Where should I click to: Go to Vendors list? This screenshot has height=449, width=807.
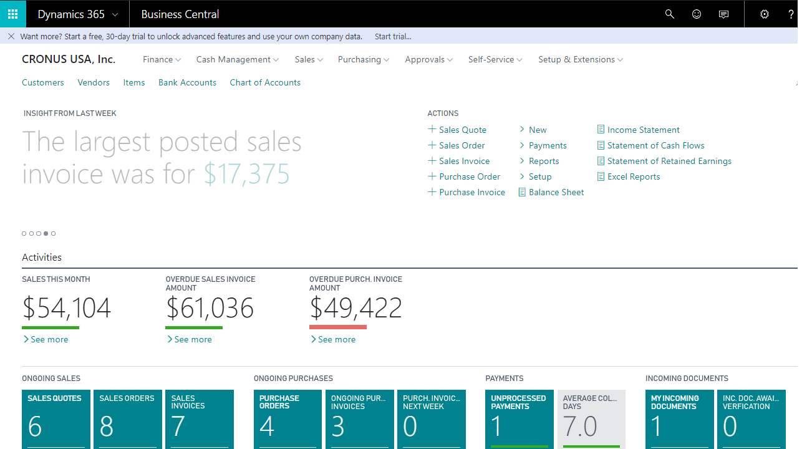(x=94, y=82)
